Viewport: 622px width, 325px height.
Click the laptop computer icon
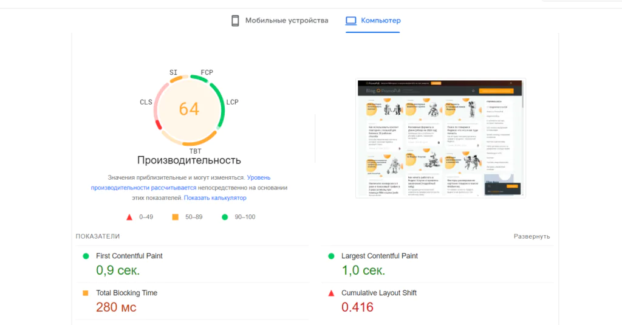[x=351, y=21]
